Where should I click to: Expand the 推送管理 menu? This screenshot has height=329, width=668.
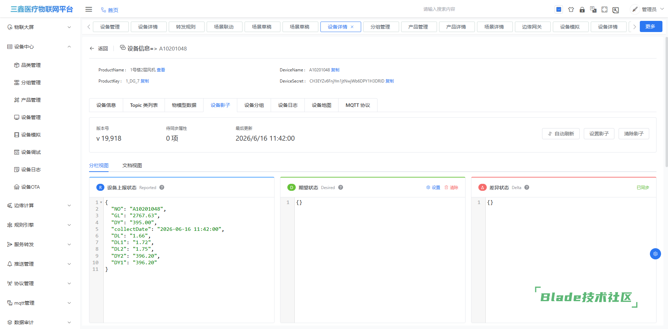coord(39,264)
